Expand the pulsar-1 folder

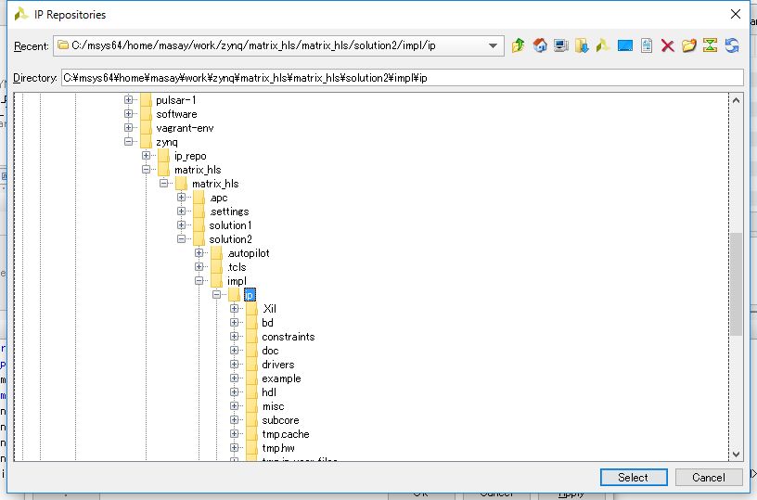coord(128,100)
